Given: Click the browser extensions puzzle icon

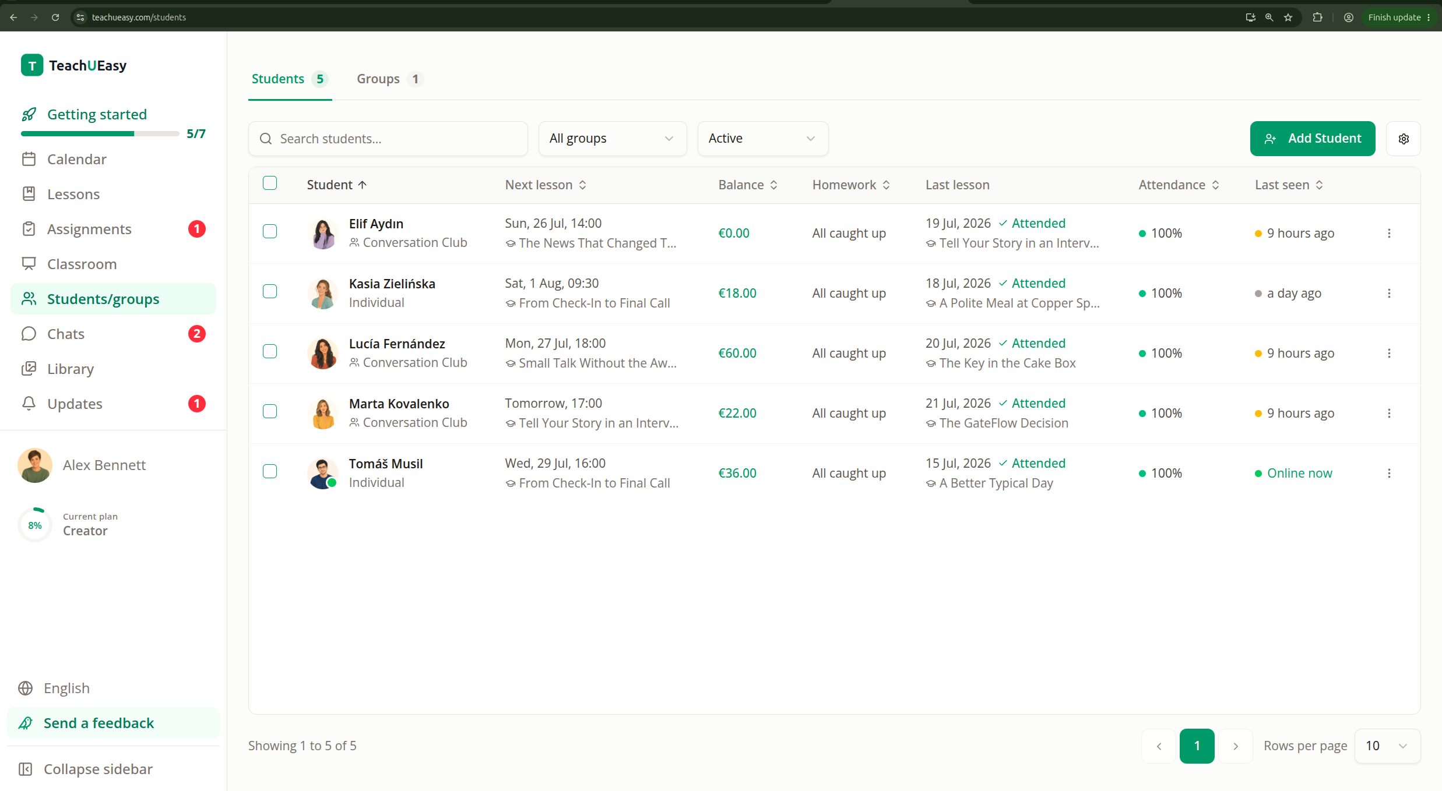Looking at the screenshot, I should (1317, 17).
